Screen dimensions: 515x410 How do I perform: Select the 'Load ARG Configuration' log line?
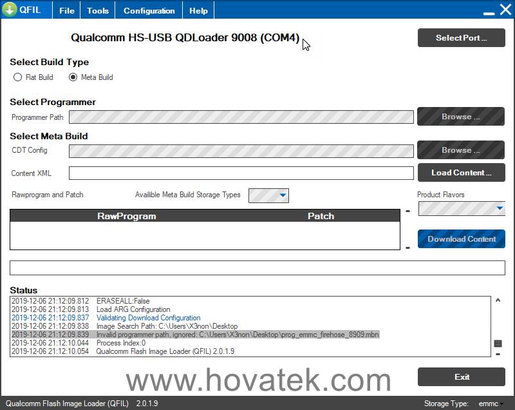pyautogui.click(x=91, y=309)
